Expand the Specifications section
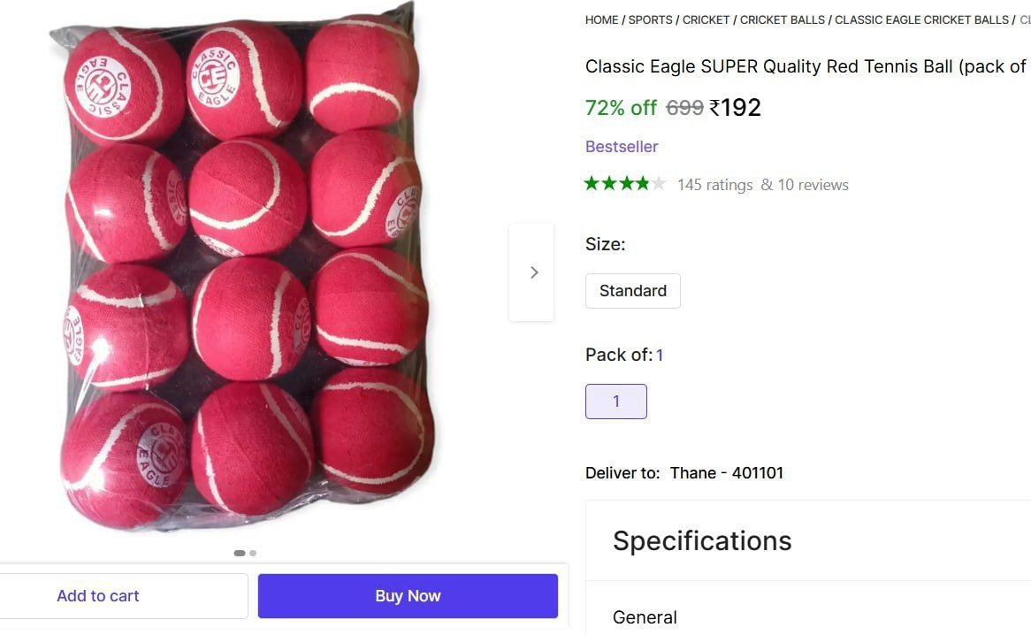1031x635 pixels. point(702,540)
